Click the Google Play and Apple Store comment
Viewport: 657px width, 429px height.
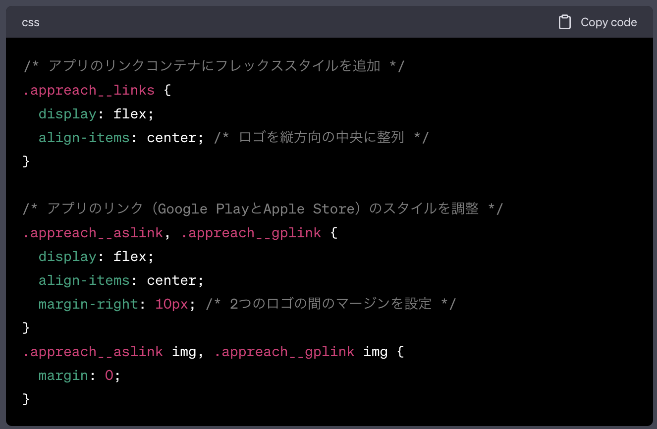click(x=263, y=208)
